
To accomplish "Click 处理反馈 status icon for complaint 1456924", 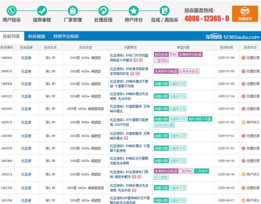I will point(243,58).
